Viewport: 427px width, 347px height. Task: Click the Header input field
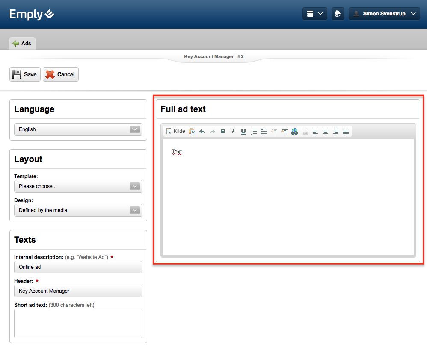click(x=78, y=291)
